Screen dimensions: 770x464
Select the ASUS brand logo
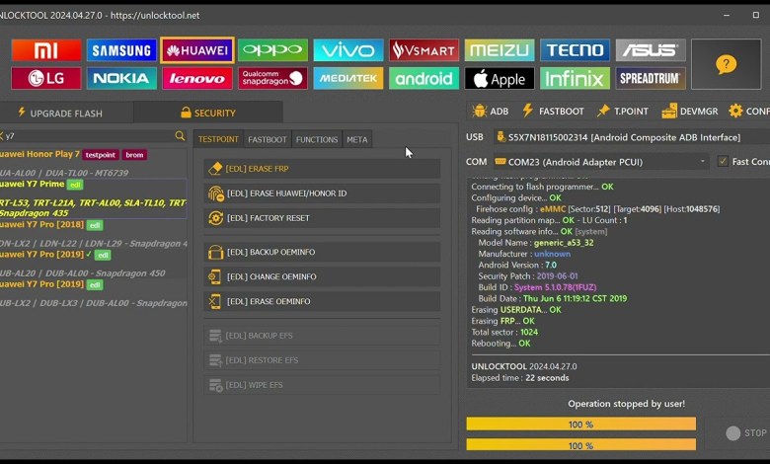pos(651,50)
